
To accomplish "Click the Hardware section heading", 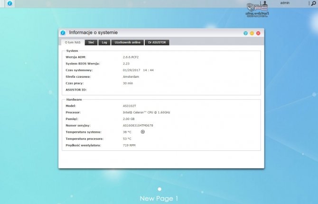I will pyautogui.click(x=74, y=100).
